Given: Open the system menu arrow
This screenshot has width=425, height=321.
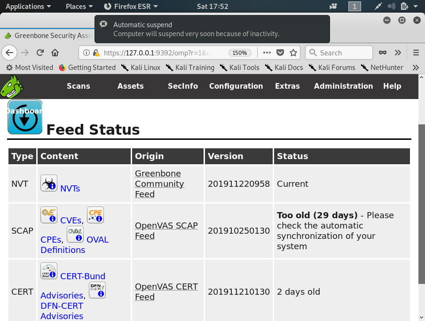Looking at the screenshot, I should pyautogui.click(x=416, y=6).
